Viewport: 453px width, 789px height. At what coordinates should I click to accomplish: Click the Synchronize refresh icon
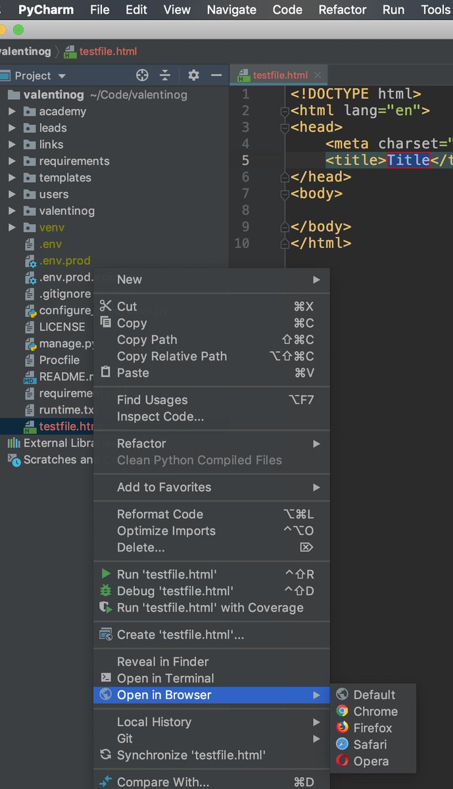105,755
